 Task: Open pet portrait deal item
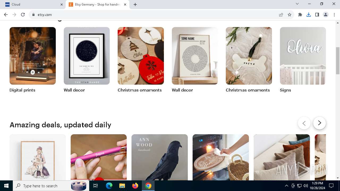point(38,157)
